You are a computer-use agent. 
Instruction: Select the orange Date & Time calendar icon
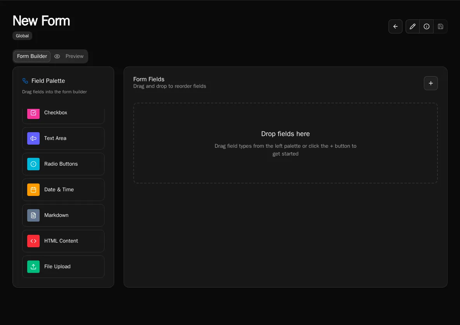tap(33, 190)
